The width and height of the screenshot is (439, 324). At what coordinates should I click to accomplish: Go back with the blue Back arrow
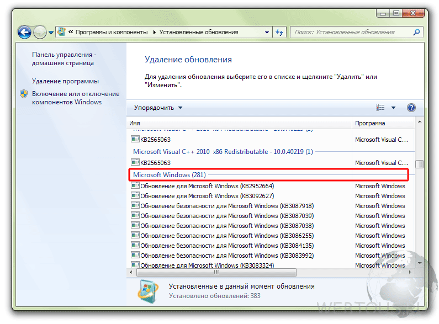(x=24, y=33)
